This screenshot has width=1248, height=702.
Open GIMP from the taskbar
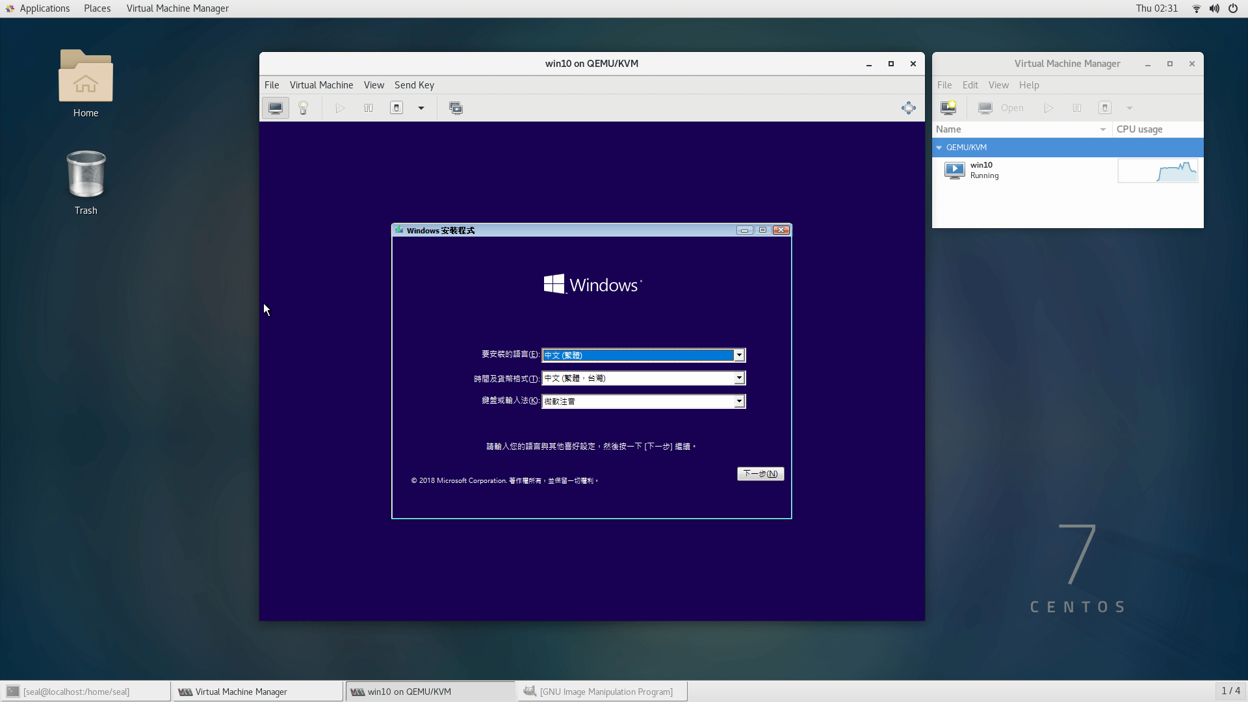coord(601,691)
